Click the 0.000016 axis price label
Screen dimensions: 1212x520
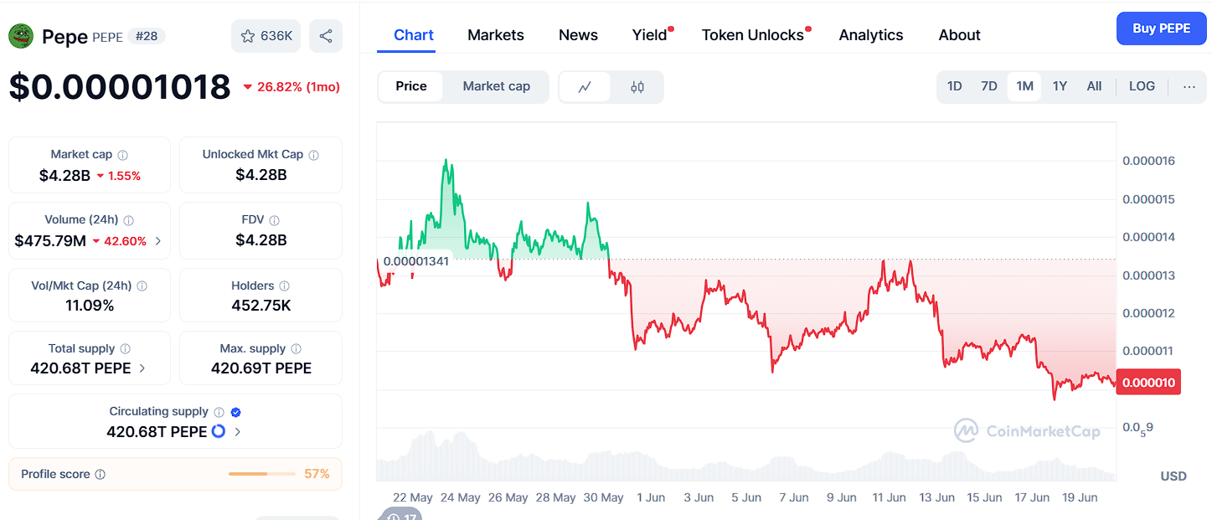coord(1148,161)
